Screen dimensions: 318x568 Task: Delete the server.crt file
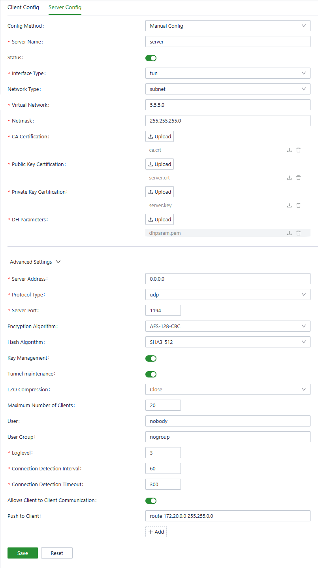[x=298, y=178]
